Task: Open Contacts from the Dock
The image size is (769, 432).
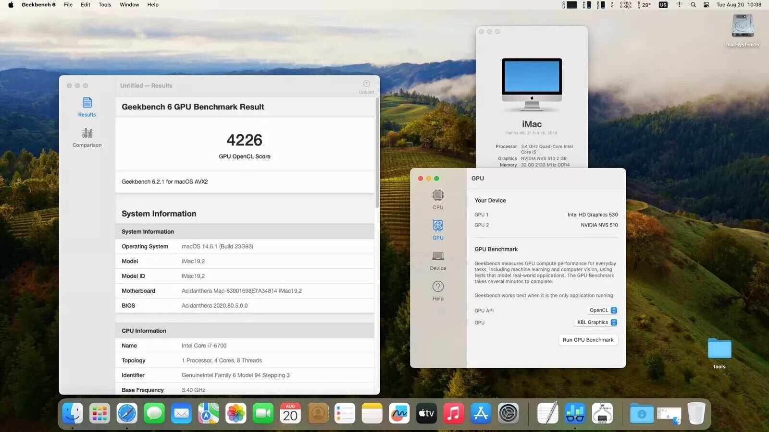Action: pyautogui.click(x=318, y=413)
